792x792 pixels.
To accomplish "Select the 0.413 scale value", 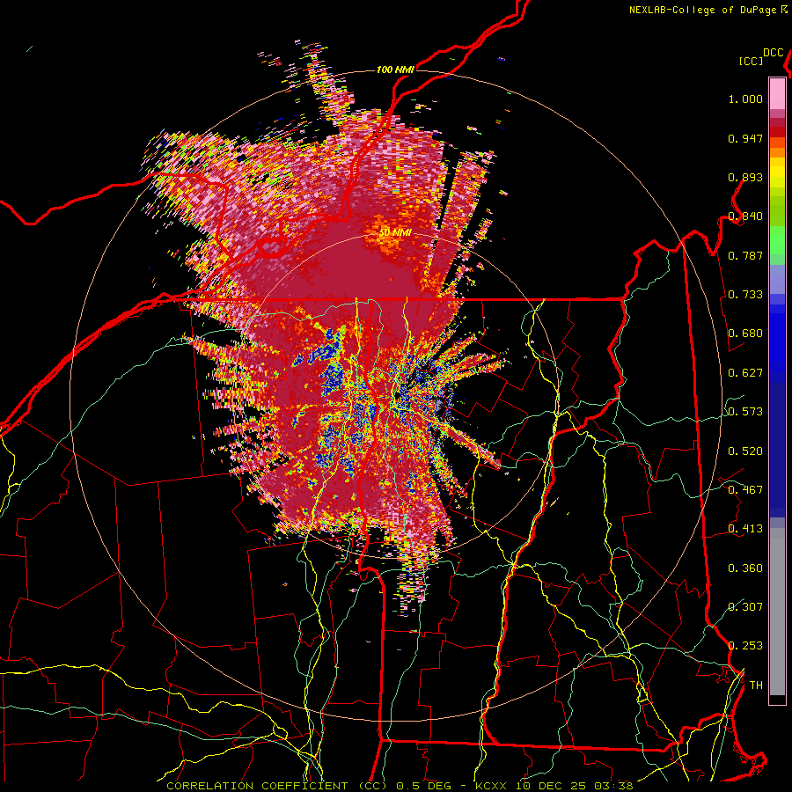I will click(x=745, y=528).
